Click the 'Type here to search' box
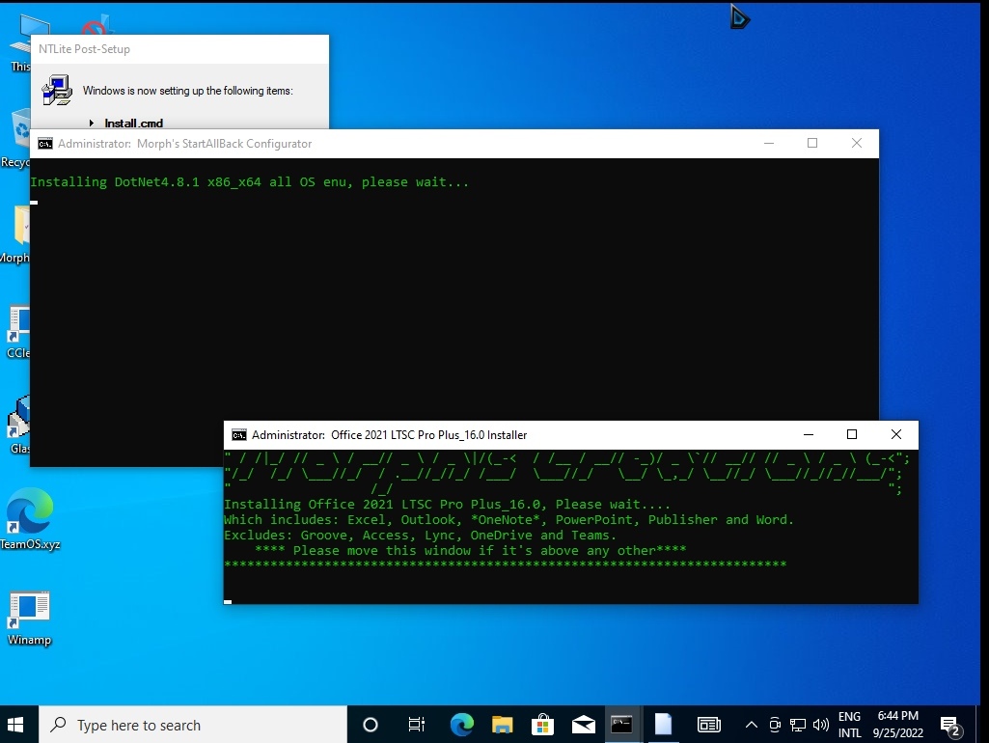The height and width of the screenshot is (743, 989). (193, 725)
